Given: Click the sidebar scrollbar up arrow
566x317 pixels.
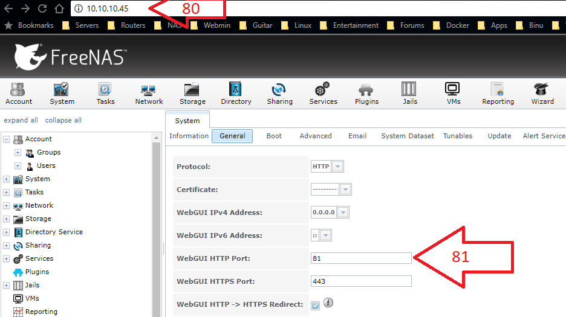Looking at the screenshot, I should 156,138.
